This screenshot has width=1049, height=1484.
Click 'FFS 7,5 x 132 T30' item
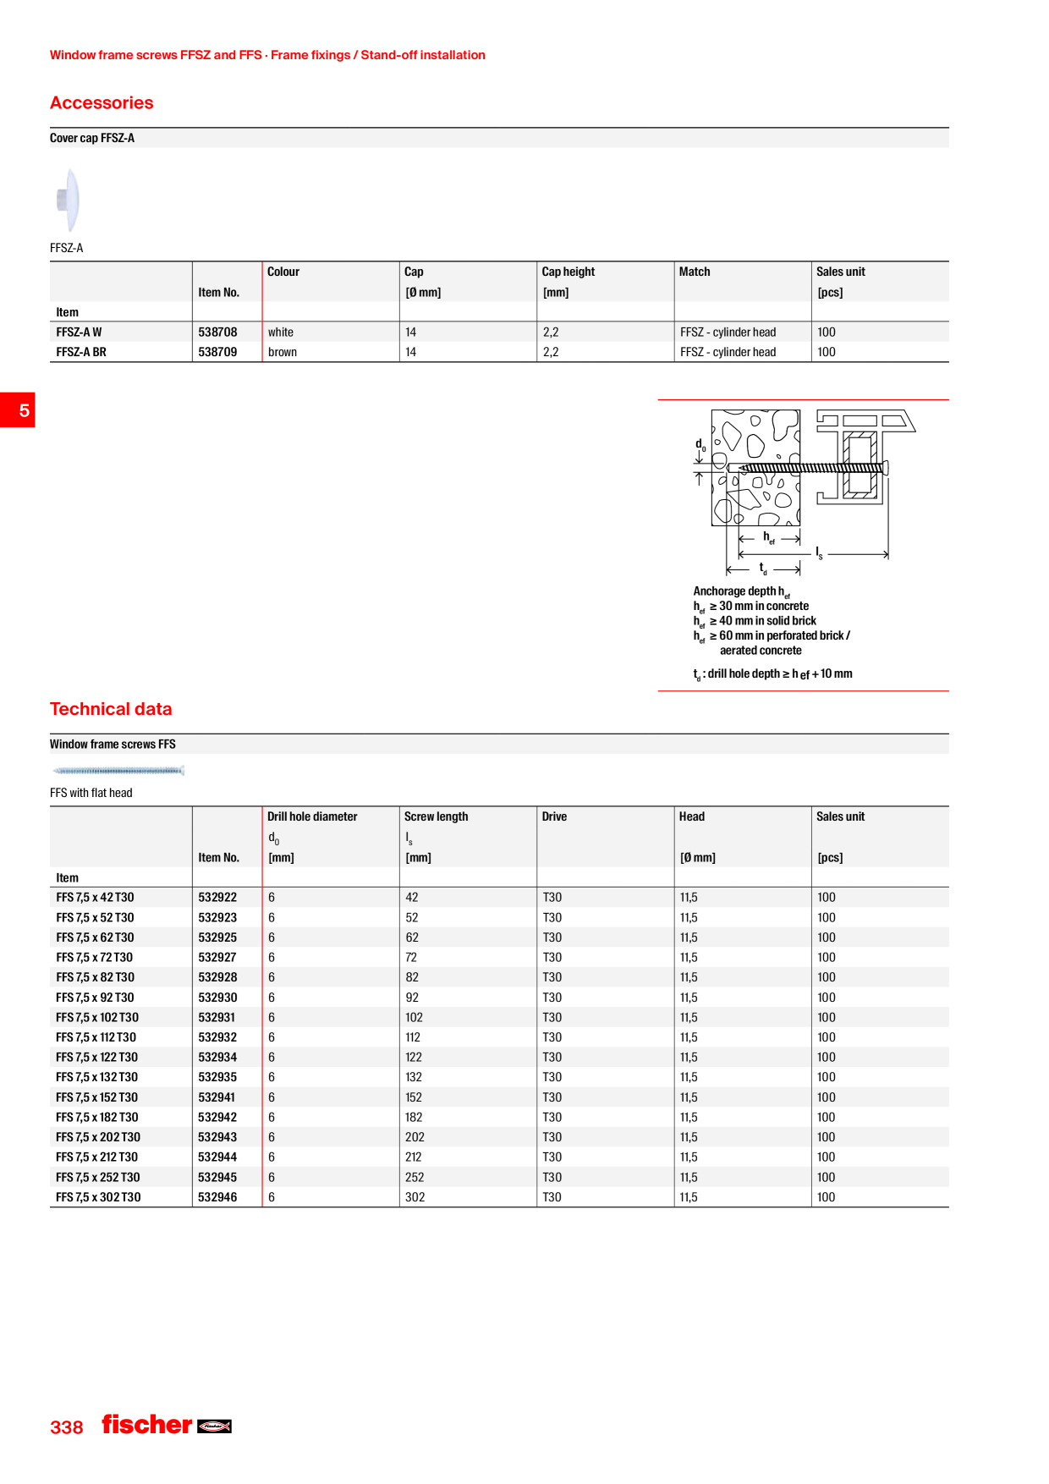tap(97, 1077)
